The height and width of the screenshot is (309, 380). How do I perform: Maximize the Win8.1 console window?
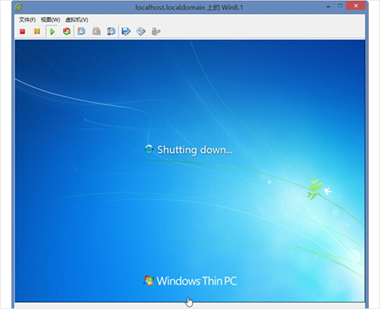tap(340, 6)
